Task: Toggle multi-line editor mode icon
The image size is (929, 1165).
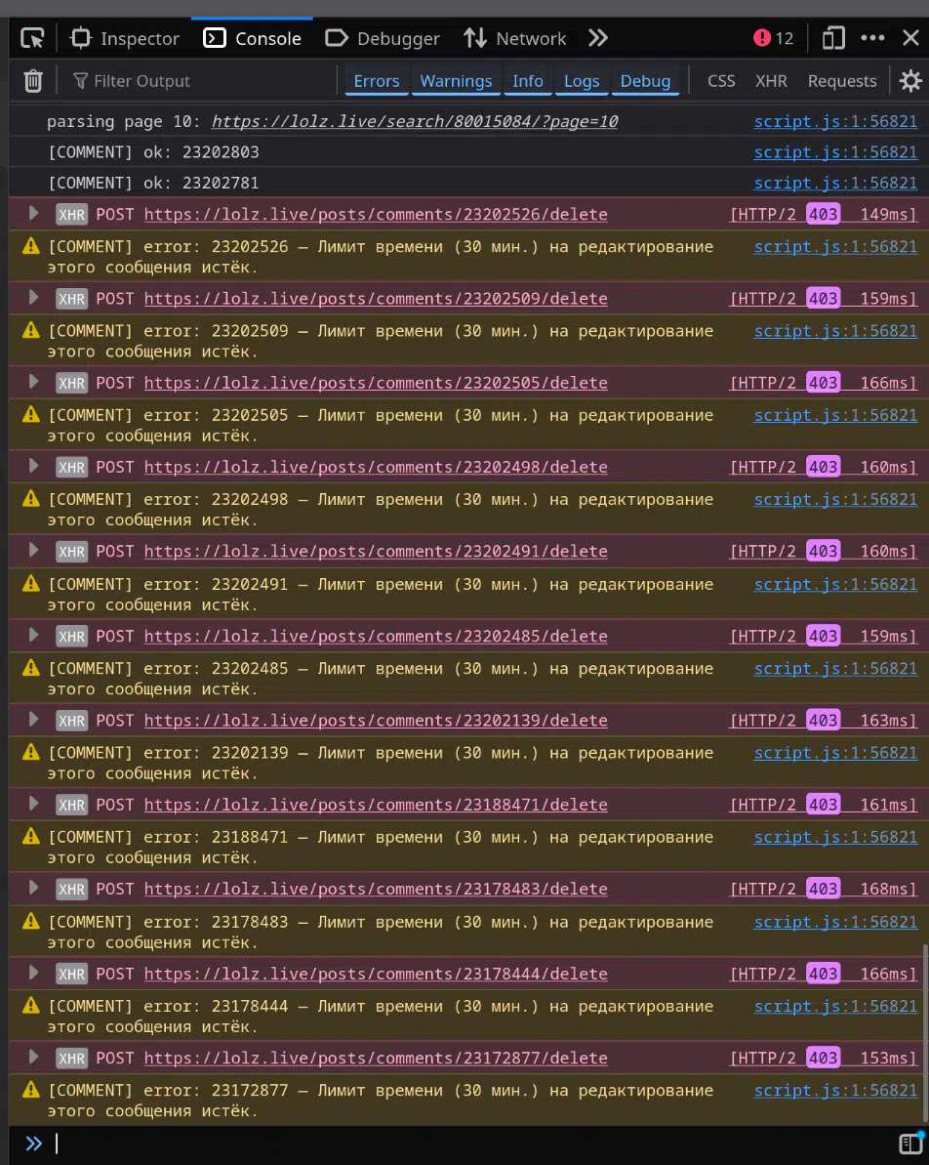Action: [910, 1144]
